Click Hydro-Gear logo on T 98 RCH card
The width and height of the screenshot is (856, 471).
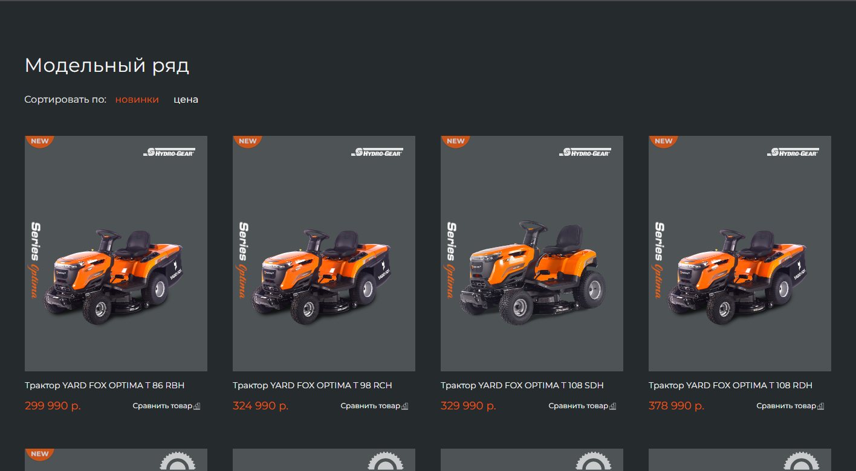(x=377, y=152)
